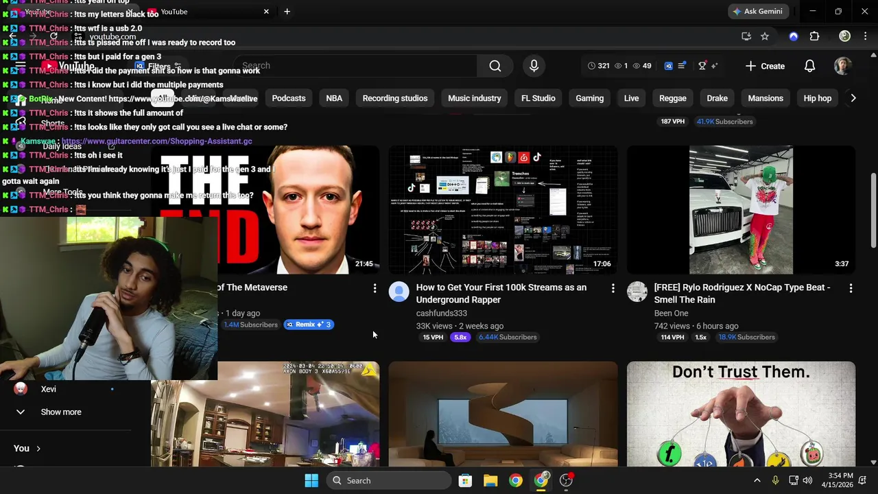Select the Recording studios chip

tap(395, 98)
